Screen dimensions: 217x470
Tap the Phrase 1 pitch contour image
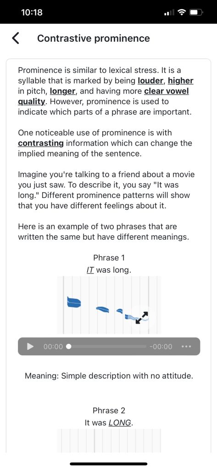pos(109,305)
